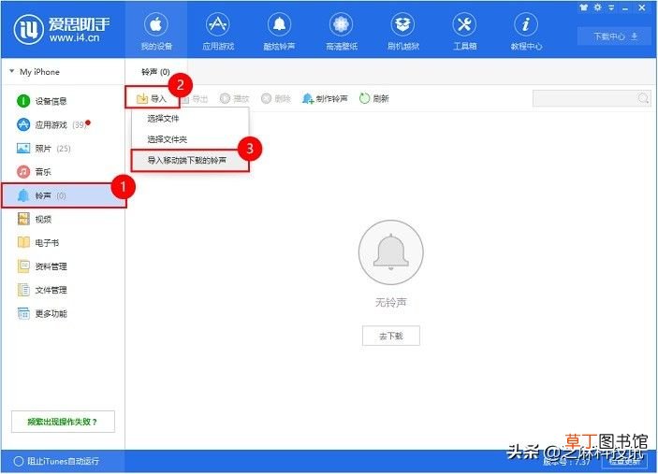Viewport: 658px width, 474px height.
Task: Open 应用游戏 App Store icon in top bar
Action: [218, 24]
